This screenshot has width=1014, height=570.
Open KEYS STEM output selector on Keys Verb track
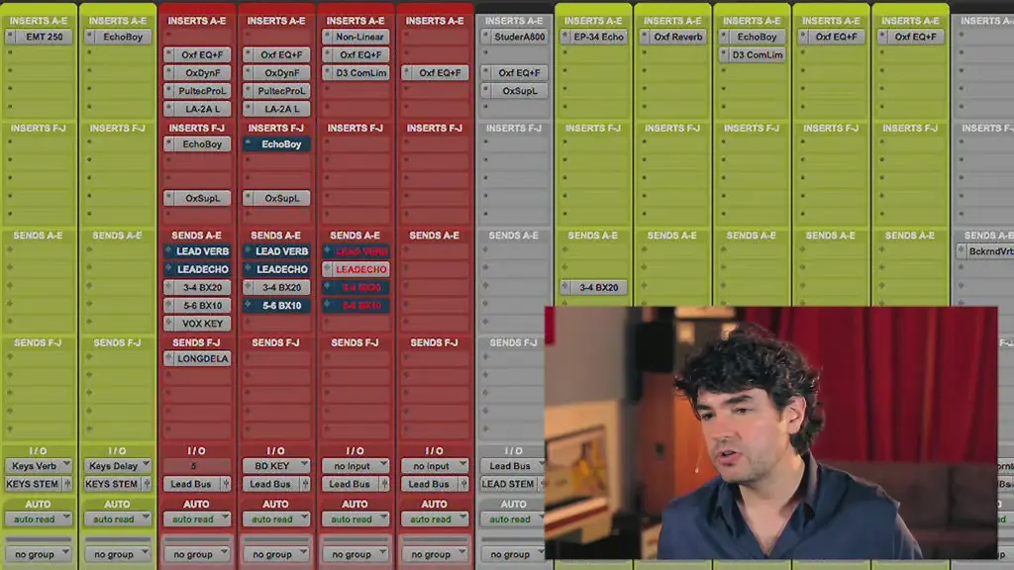click(33, 483)
